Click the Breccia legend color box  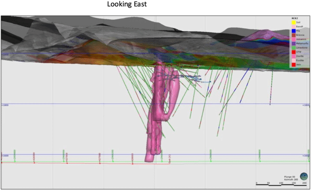[x=294, y=35]
